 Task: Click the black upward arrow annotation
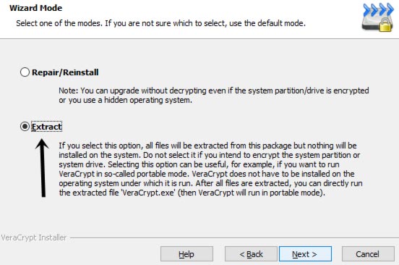tap(43, 168)
